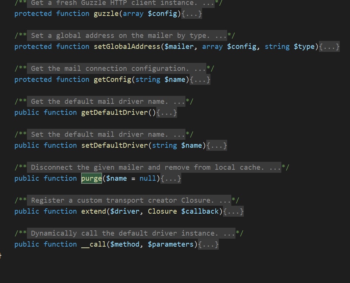Expand folded body of purge function
The width and height of the screenshot is (350, 283).
point(171,179)
